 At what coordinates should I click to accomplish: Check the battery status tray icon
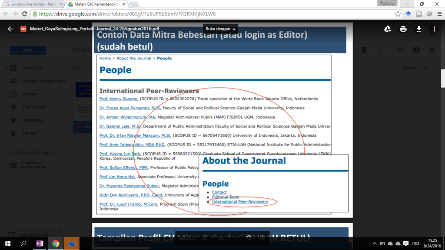382,243
